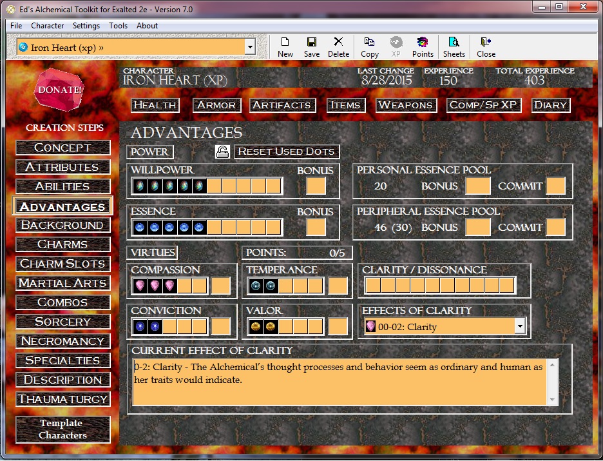603x461 pixels.
Task: Go to the Attributes creation step
Action: [62, 167]
